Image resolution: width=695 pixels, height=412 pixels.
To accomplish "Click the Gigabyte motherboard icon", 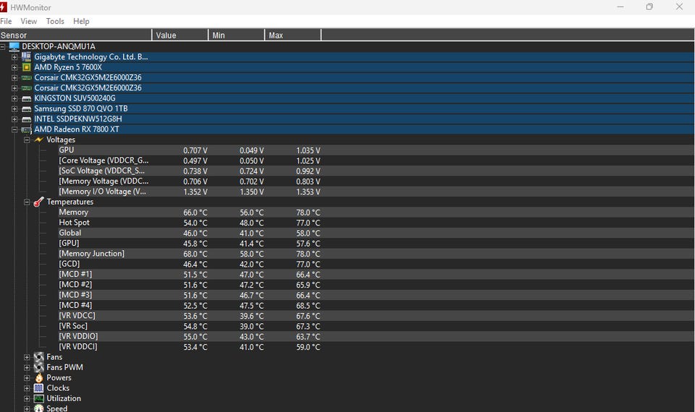I will [26, 56].
